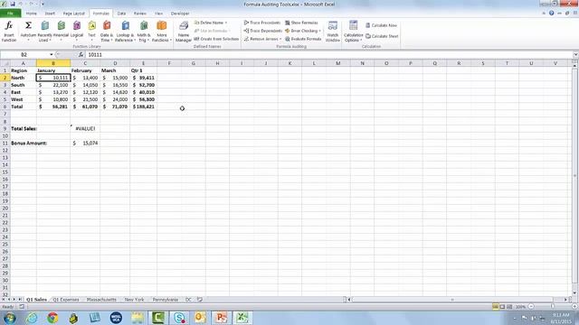Switch to Page Break Preview in status bar

[509, 307]
